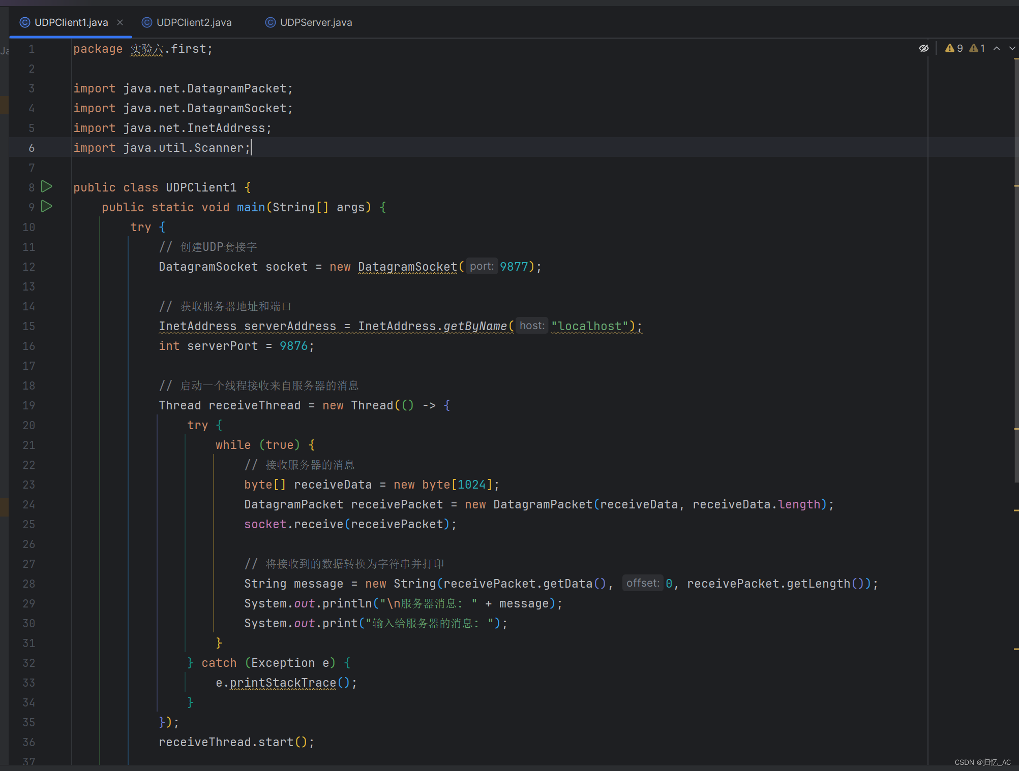Image resolution: width=1019 pixels, height=771 pixels.
Task: Switch to the UDPClient2.java tab
Action: click(x=194, y=22)
